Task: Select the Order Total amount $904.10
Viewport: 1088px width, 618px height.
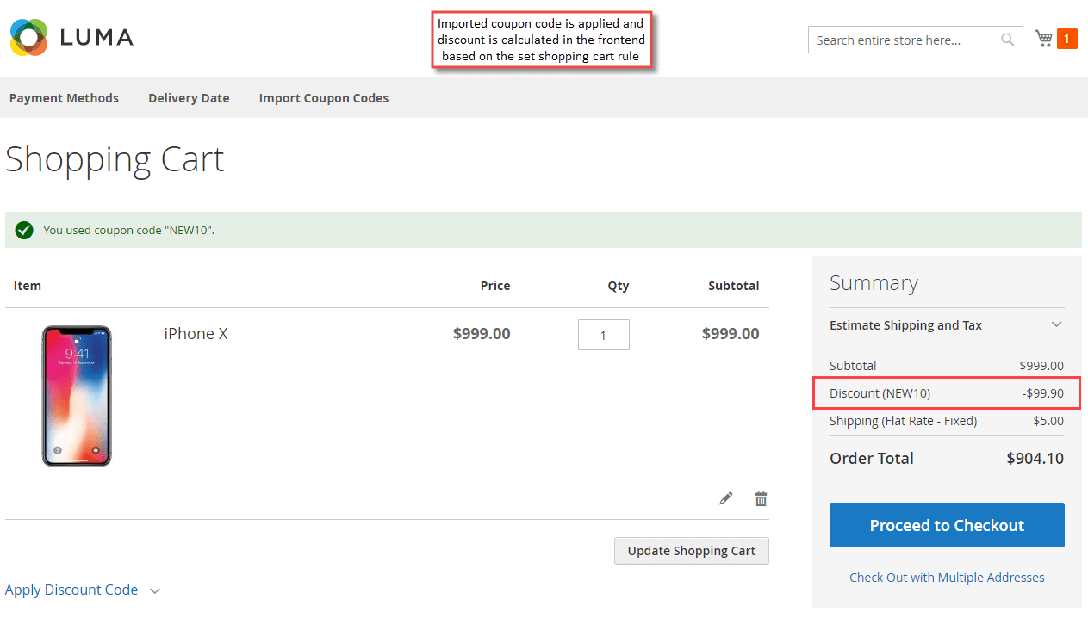Action: pos(1035,459)
